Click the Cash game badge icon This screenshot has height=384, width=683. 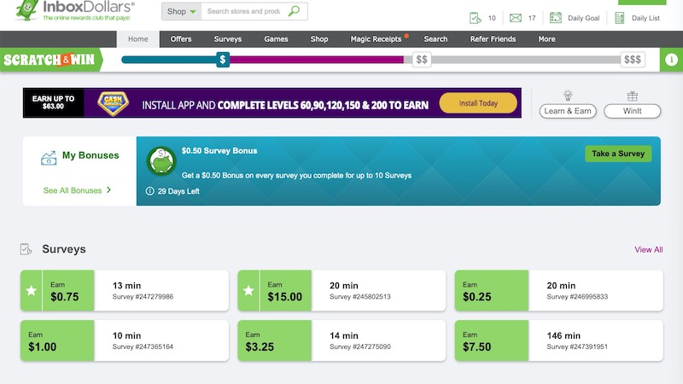pos(113,103)
